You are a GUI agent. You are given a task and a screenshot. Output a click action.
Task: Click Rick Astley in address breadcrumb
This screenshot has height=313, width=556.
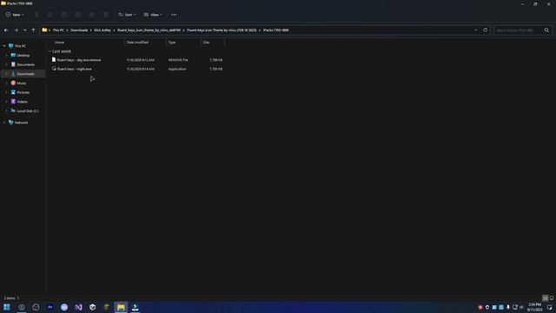[103, 30]
